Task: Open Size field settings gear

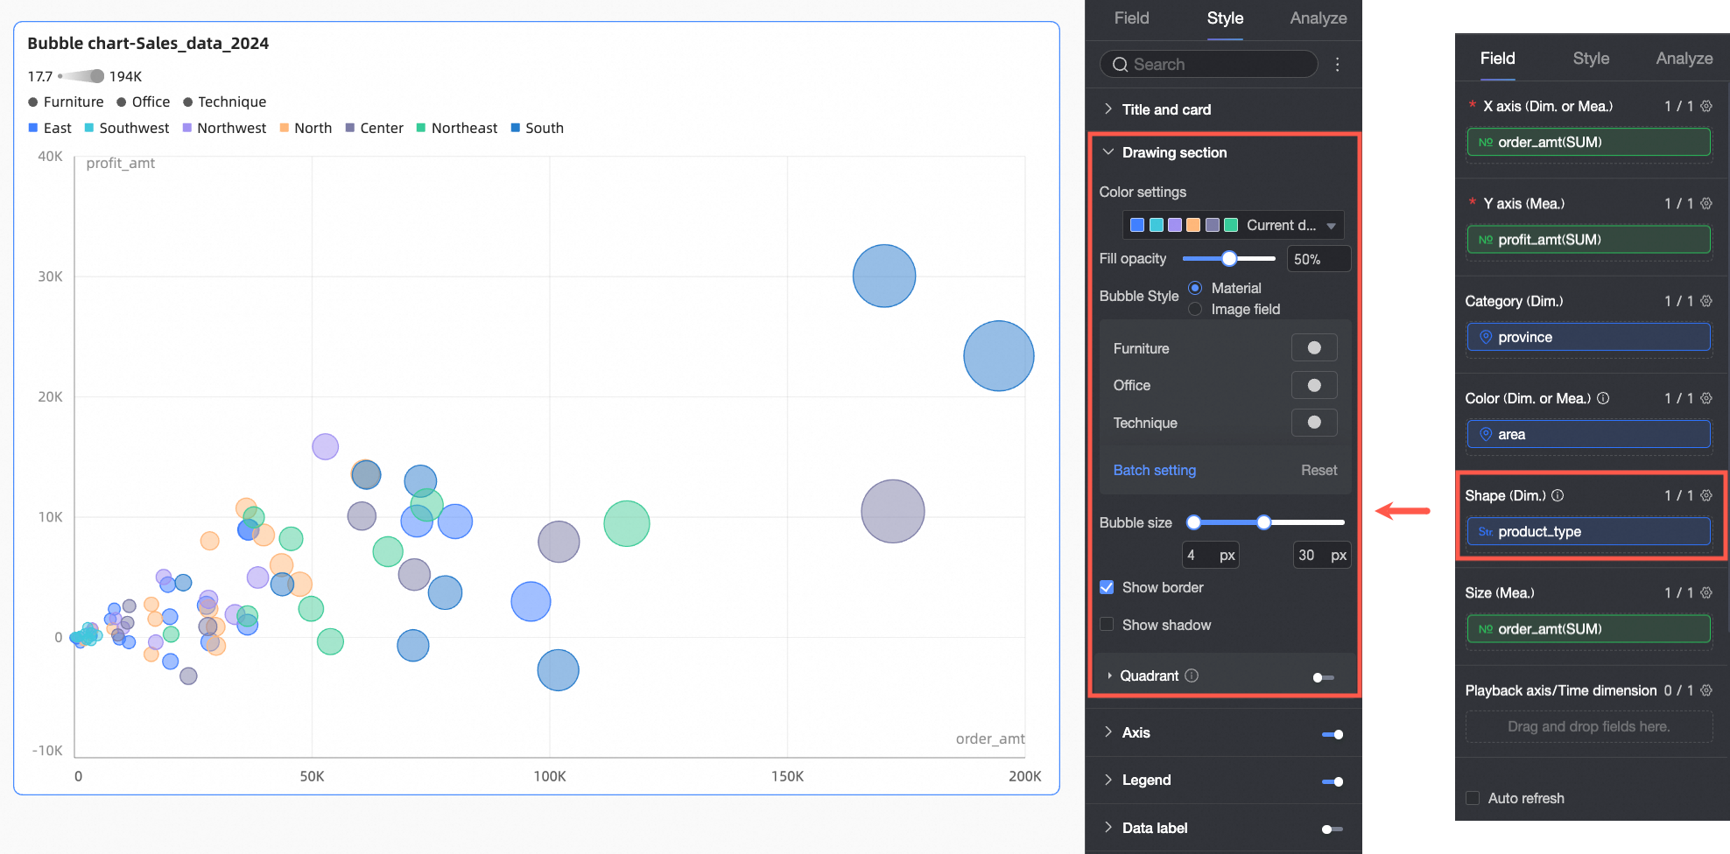Action: tap(1706, 592)
